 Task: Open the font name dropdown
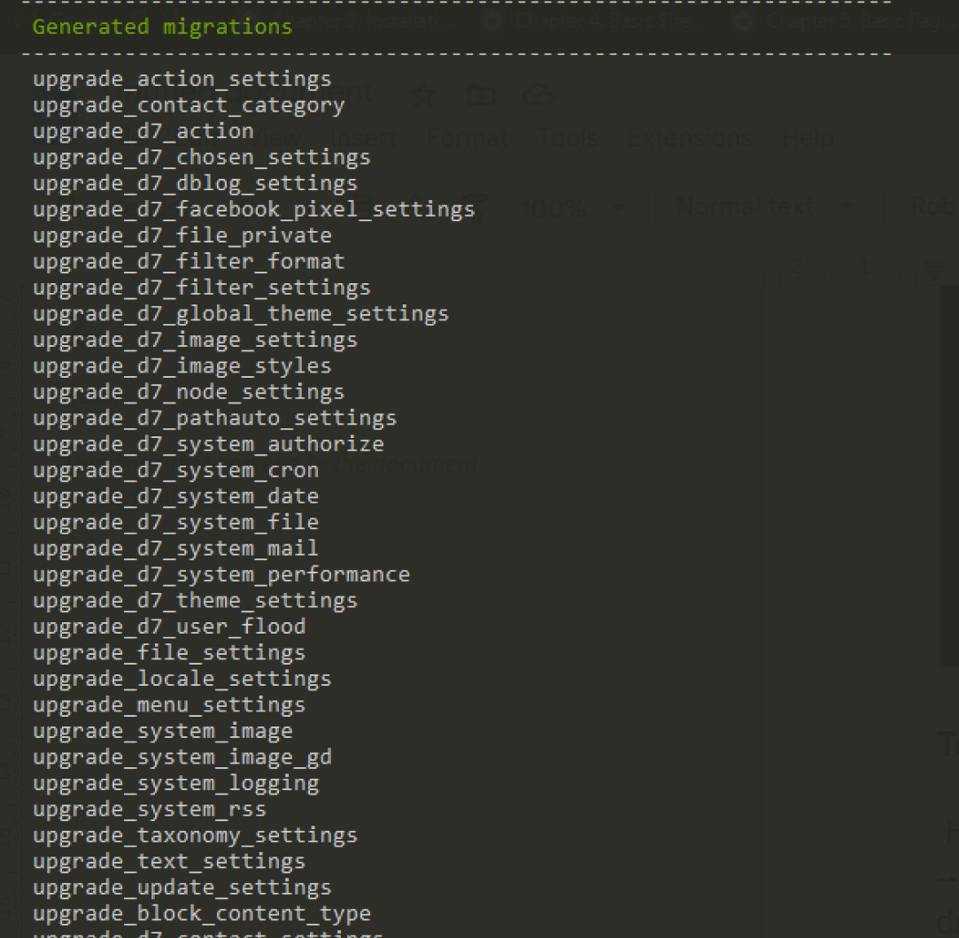coord(933,207)
